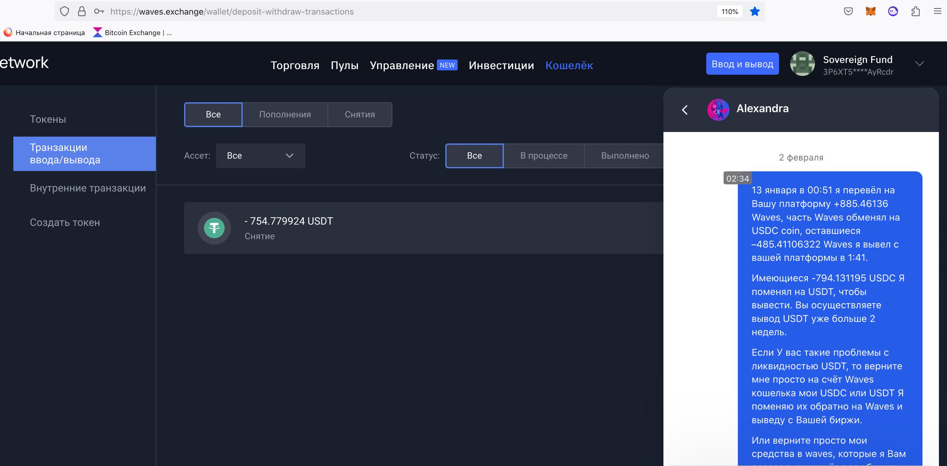This screenshot has height=466, width=947.
Task: Open the Ассет dropdown
Action: (x=260, y=156)
